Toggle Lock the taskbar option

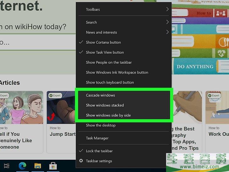[124, 151]
